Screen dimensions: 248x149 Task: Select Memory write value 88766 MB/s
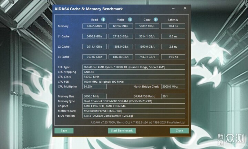click(x=121, y=26)
